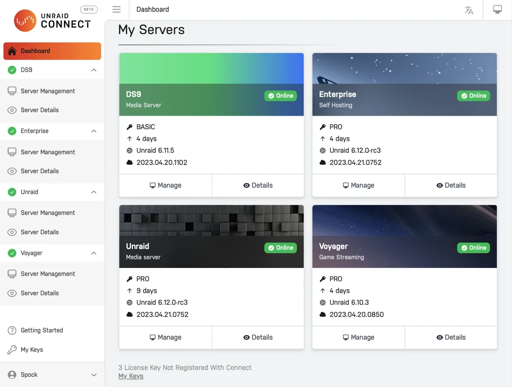
Task: Open Server Details under Enterprise in sidebar
Action: tap(40, 171)
